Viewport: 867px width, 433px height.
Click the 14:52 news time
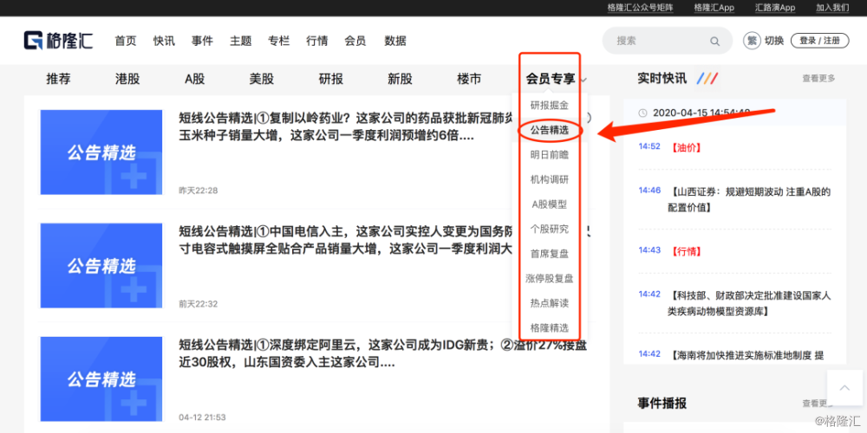coord(649,146)
